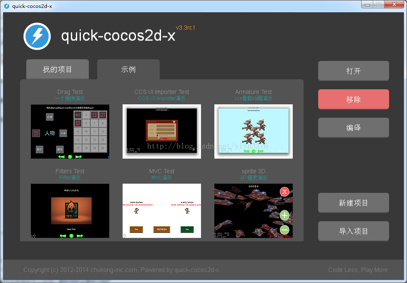Click green plus icon in sprite 3D preview
This screenshot has height=283, width=407.
(x=284, y=215)
